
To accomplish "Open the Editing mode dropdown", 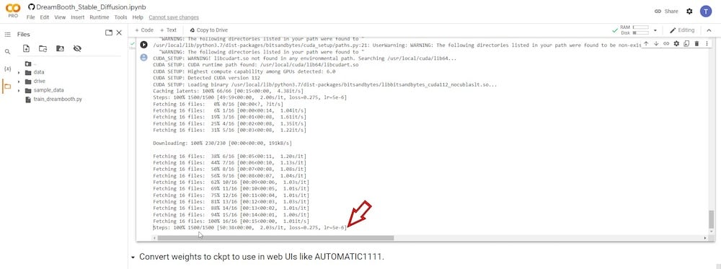I will tap(682, 30).
